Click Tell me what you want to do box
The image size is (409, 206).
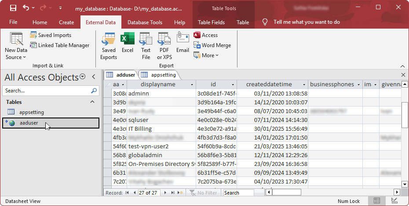coord(307,22)
